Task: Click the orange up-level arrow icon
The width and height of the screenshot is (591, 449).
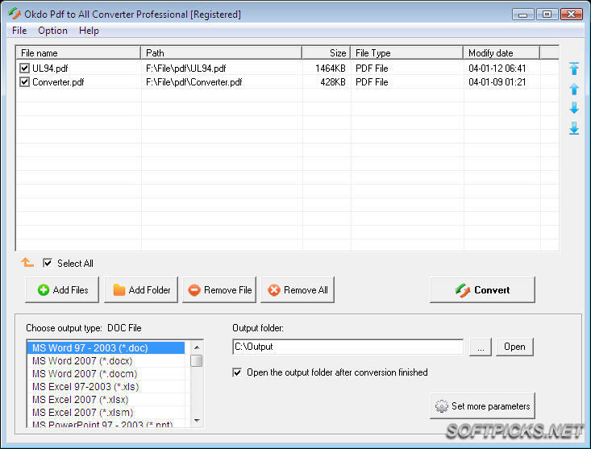Action: pos(27,262)
